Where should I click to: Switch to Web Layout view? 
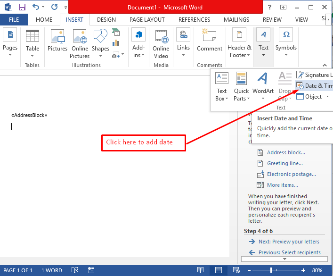[x=236, y=270]
